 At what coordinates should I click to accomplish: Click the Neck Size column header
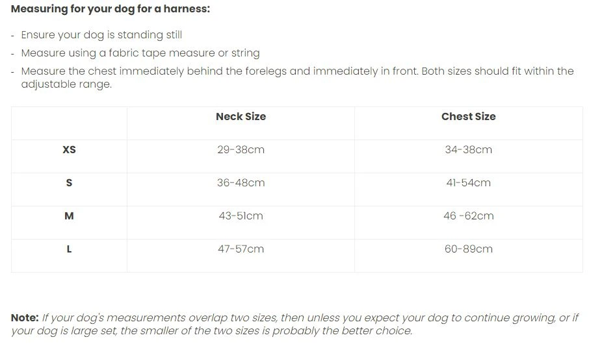[x=241, y=117]
